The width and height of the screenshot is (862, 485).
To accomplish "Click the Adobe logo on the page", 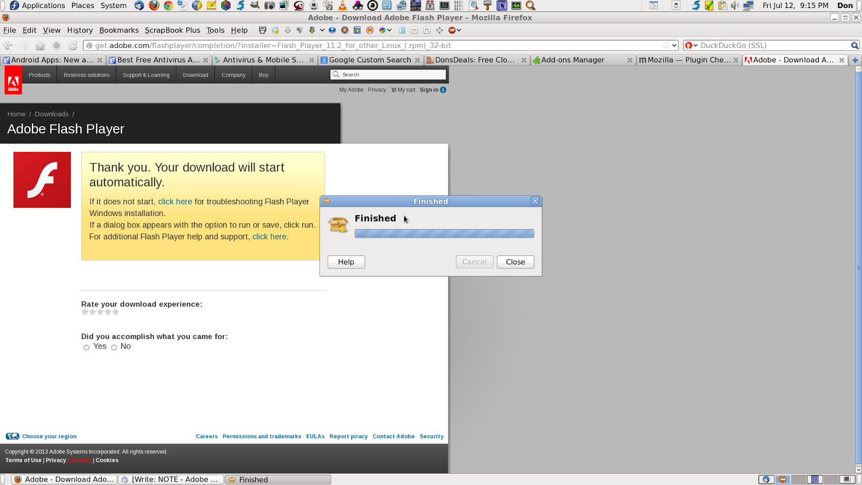I will tap(13, 80).
